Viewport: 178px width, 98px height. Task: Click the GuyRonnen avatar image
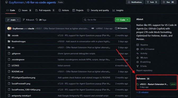click(9, 28)
